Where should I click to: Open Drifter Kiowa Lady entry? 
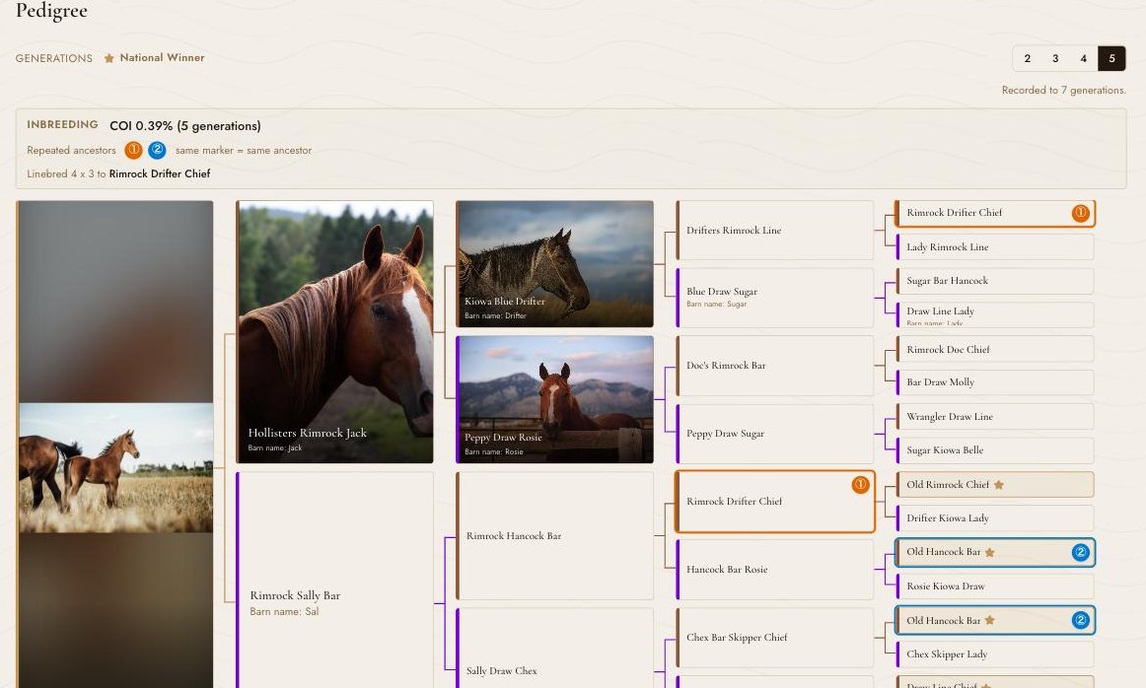(x=995, y=517)
